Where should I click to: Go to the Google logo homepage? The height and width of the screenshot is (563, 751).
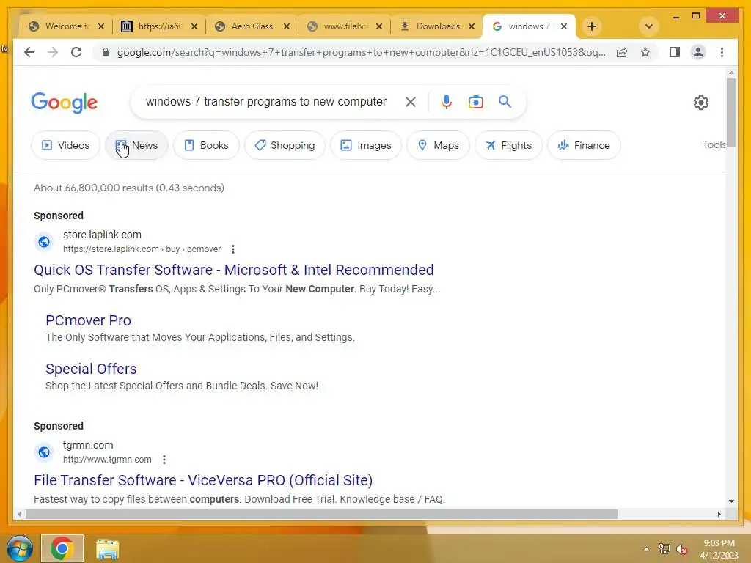pyautogui.click(x=65, y=103)
